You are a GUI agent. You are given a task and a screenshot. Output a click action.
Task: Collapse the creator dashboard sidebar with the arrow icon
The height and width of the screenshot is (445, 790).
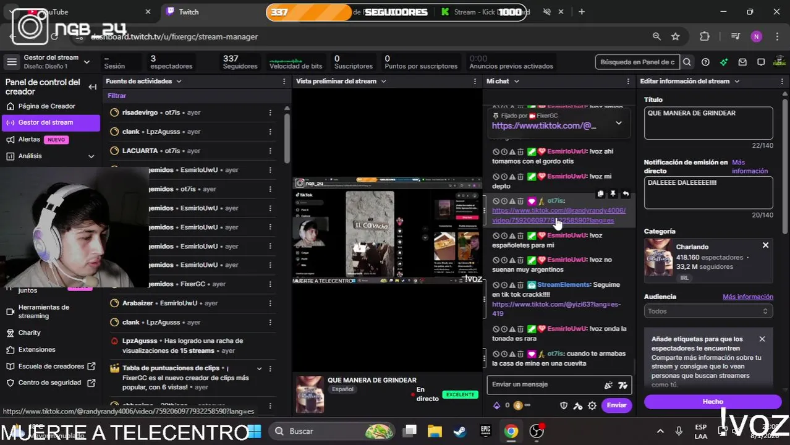click(93, 87)
